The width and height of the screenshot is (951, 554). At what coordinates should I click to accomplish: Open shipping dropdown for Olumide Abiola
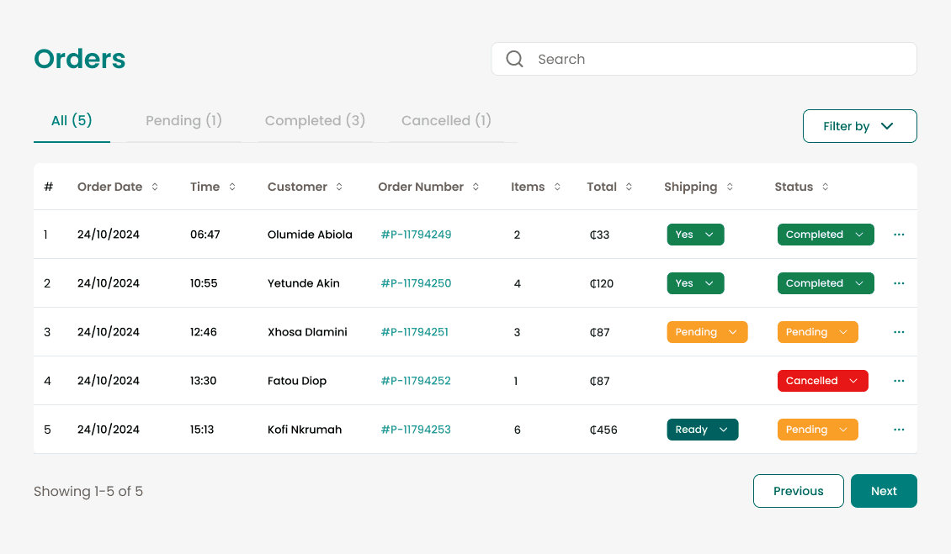(696, 235)
